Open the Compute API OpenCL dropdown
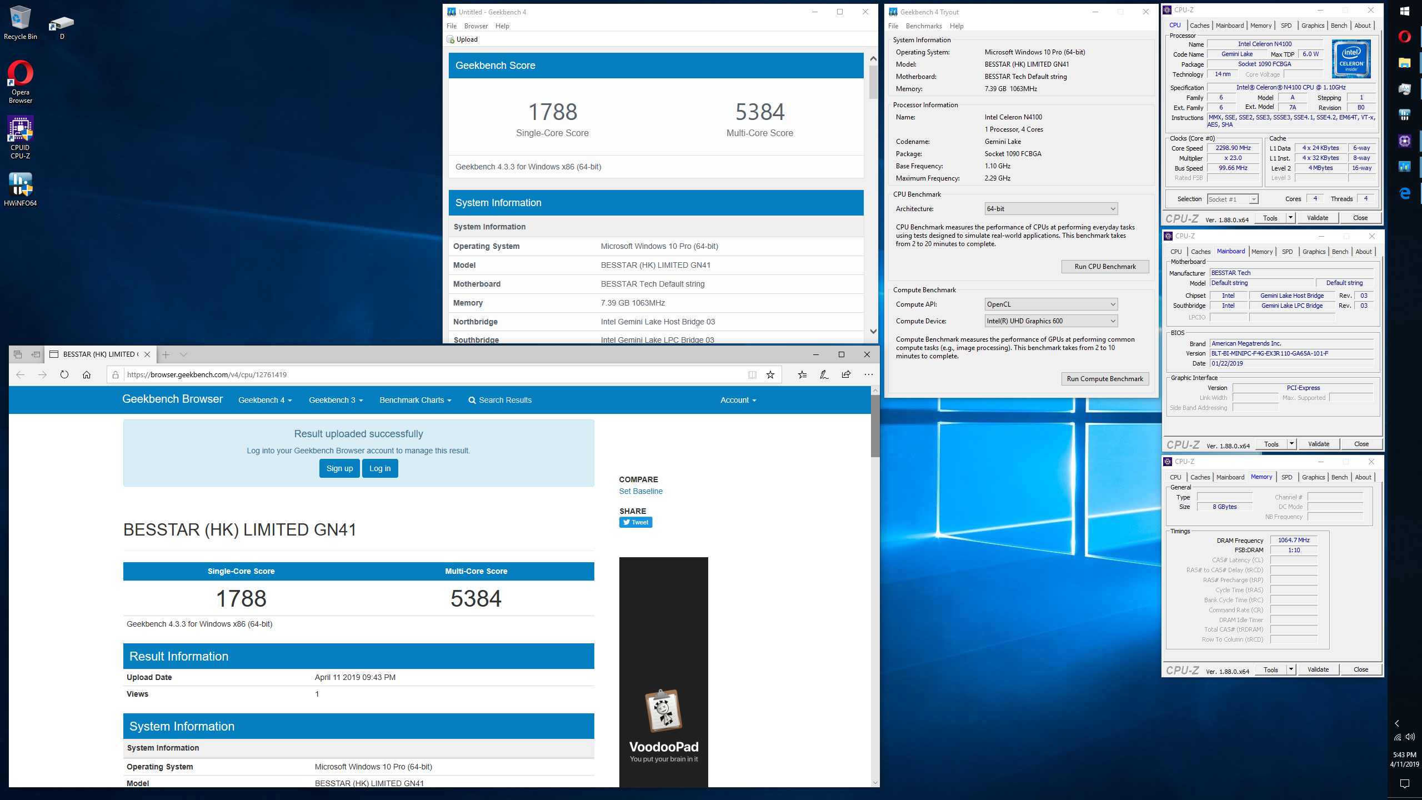Image resolution: width=1422 pixels, height=800 pixels. tap(1051, 304)
